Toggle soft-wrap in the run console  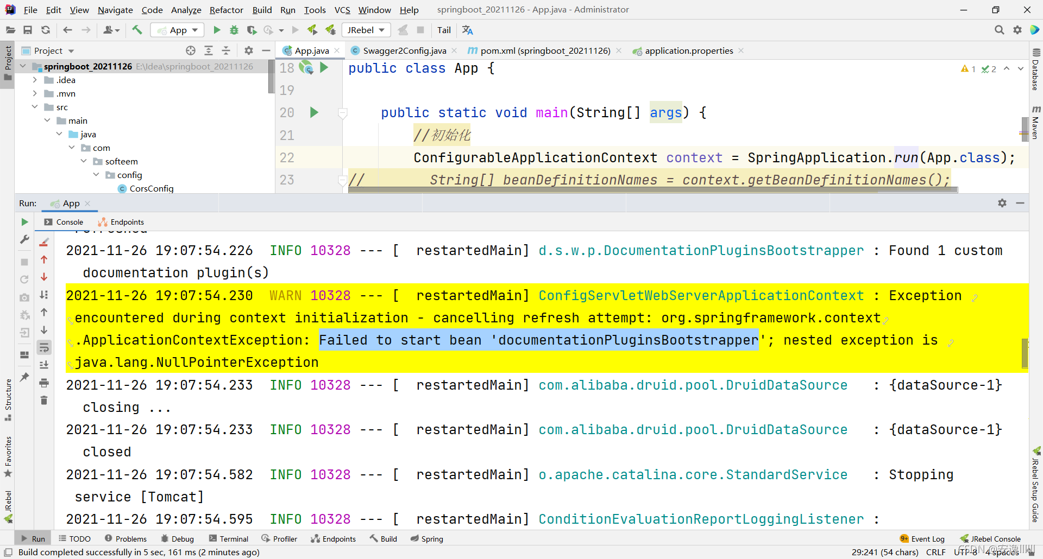44,347
